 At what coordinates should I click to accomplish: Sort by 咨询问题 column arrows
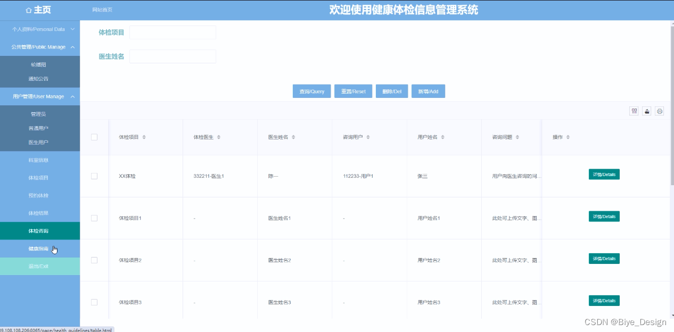(x=517, y=137)
